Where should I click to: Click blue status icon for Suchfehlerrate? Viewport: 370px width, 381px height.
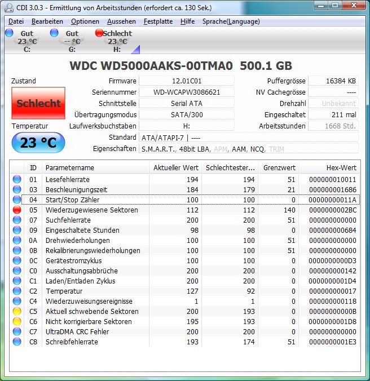(17, 220)
